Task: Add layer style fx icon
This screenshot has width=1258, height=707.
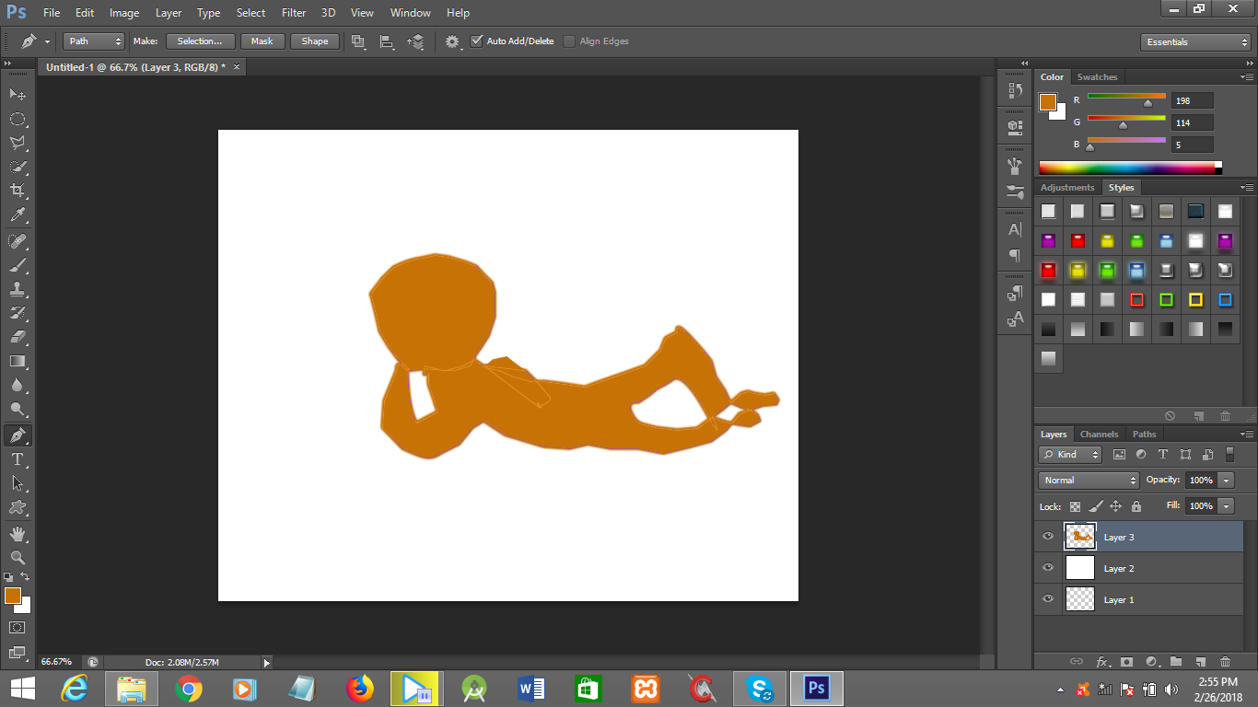Action: [1102, 661]
